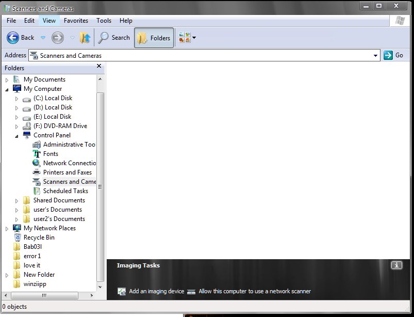Screen dimensions: 414x317
Task: Click the Back navigation arrow icon
Action: tap(13, 38)
